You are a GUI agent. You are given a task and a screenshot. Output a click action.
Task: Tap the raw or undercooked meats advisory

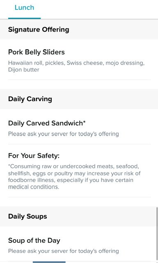coord(74,177)
